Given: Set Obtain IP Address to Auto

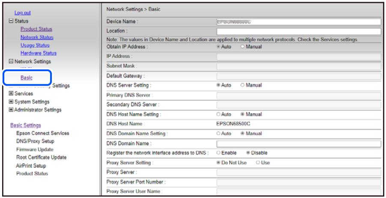Looking at the screenshot, I should tap(218, 47).
